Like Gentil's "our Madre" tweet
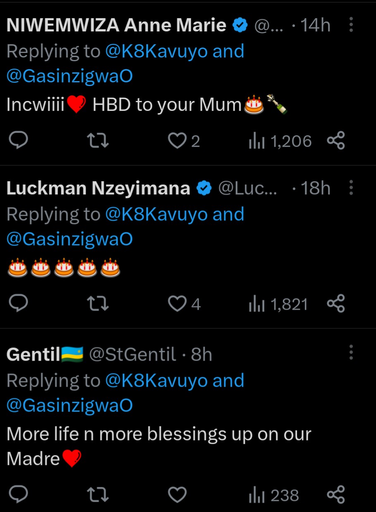 pyautogui.click(x=177, y=495)
